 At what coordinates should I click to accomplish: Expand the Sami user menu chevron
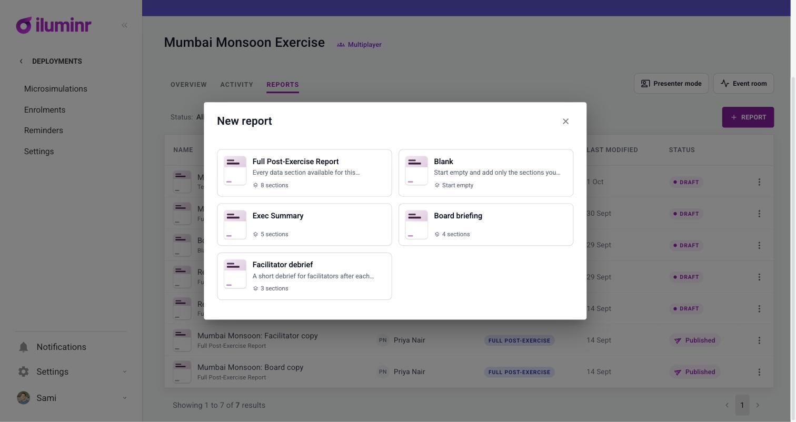pos(125,398)
